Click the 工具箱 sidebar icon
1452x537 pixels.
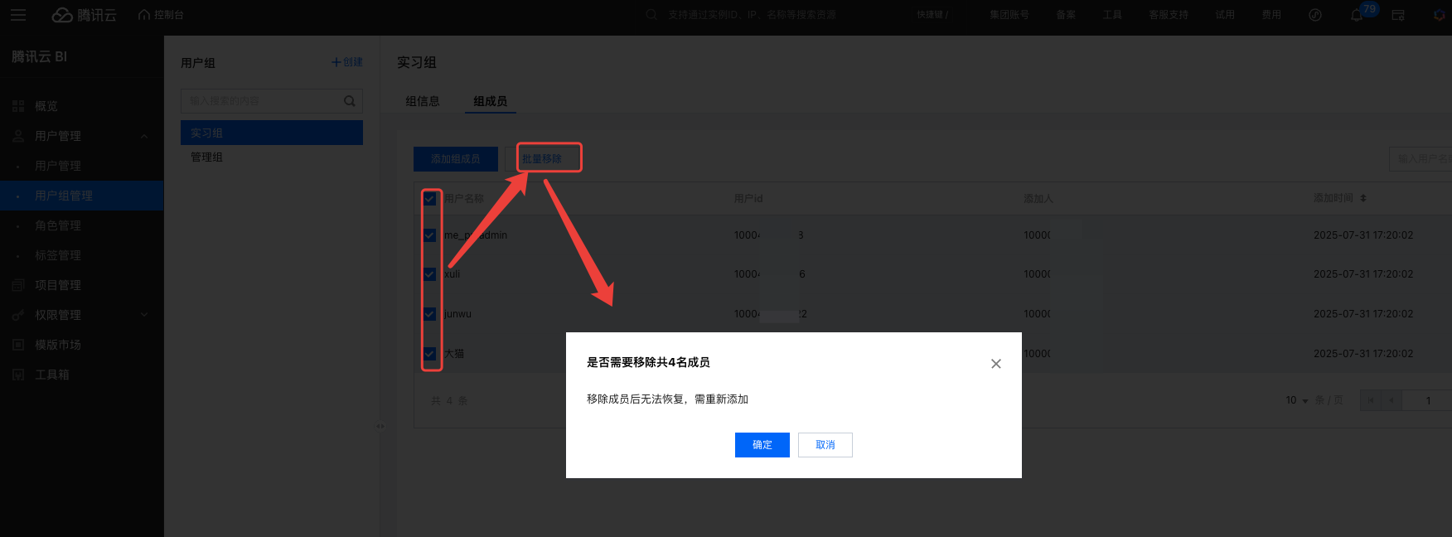[18, 375]
